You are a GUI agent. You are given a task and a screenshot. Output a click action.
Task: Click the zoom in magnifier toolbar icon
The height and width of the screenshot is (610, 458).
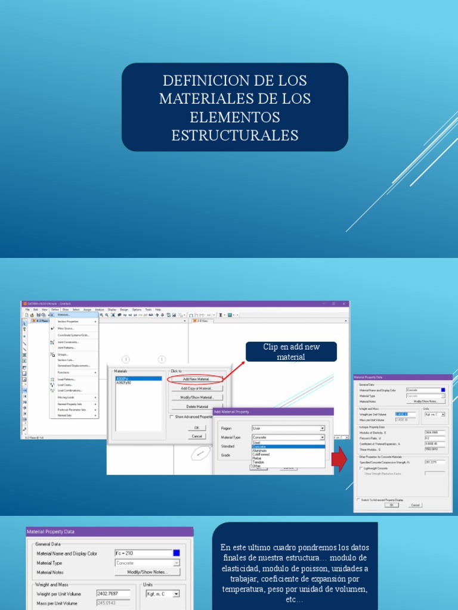(101, 315)
